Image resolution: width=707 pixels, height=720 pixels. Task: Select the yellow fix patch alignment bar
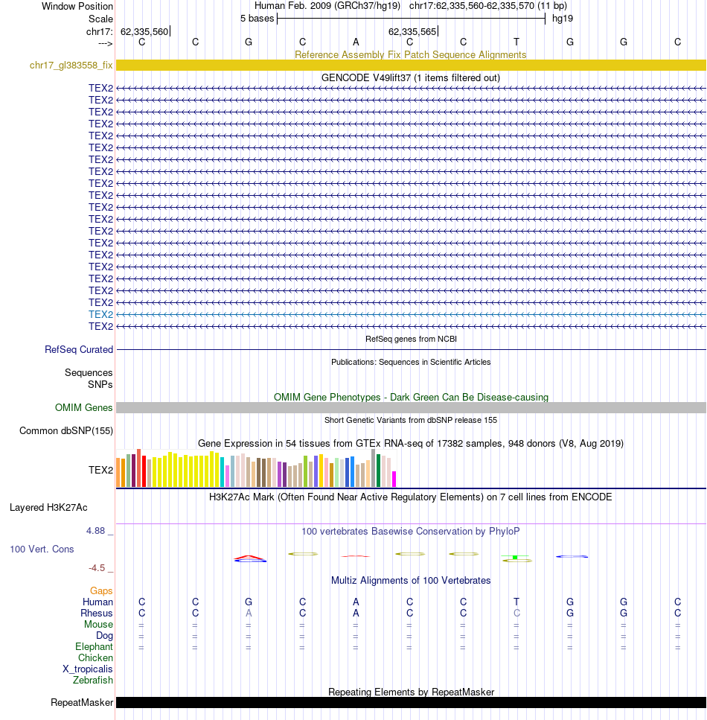[x=411, y=66]
